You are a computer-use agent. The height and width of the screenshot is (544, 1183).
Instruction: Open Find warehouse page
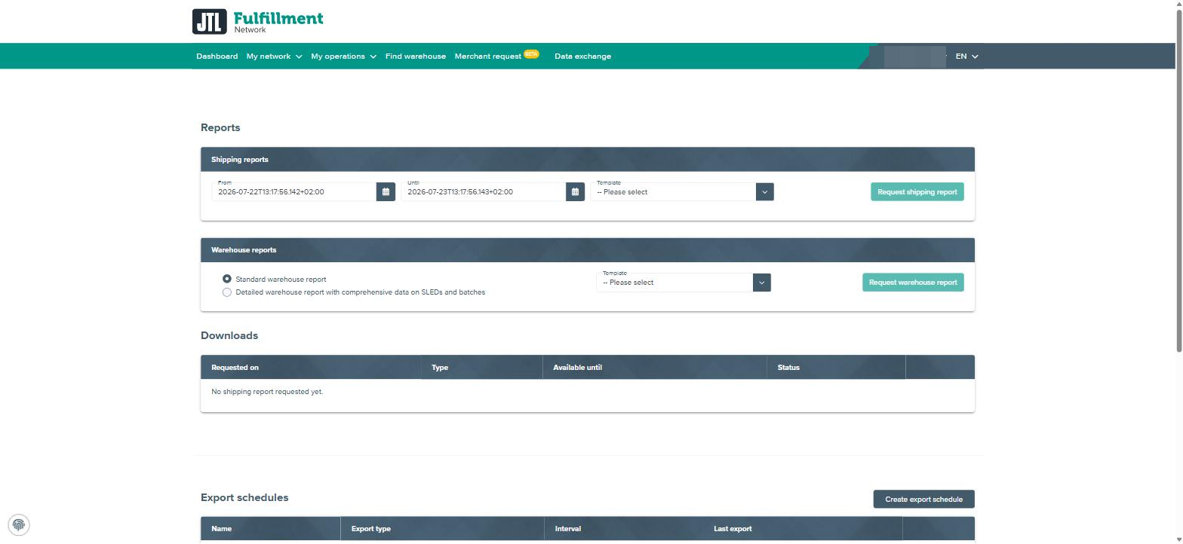click(416, 57)
